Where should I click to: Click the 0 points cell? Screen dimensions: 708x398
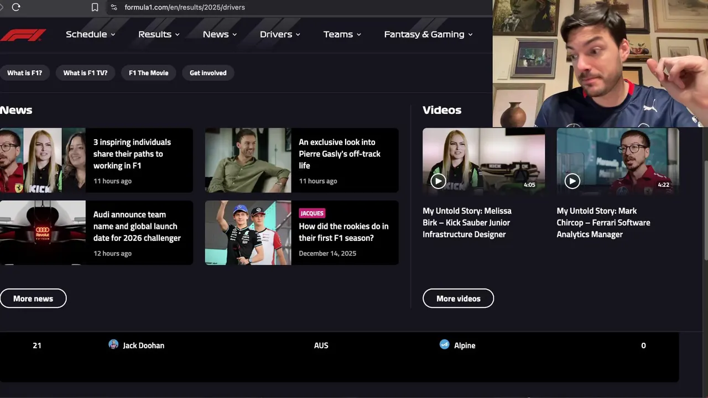(x=643, y=345)
